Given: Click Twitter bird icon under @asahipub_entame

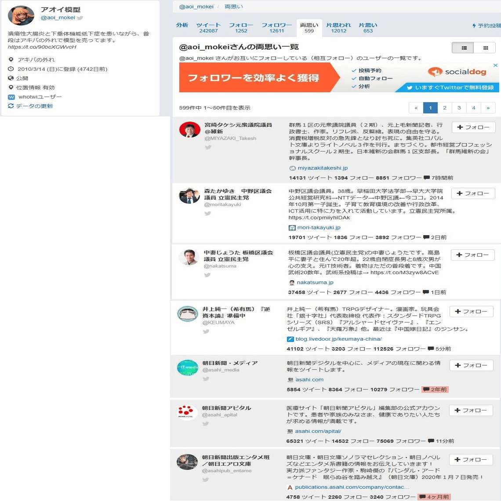Looking at the screenshot, I should coord(205,479).
